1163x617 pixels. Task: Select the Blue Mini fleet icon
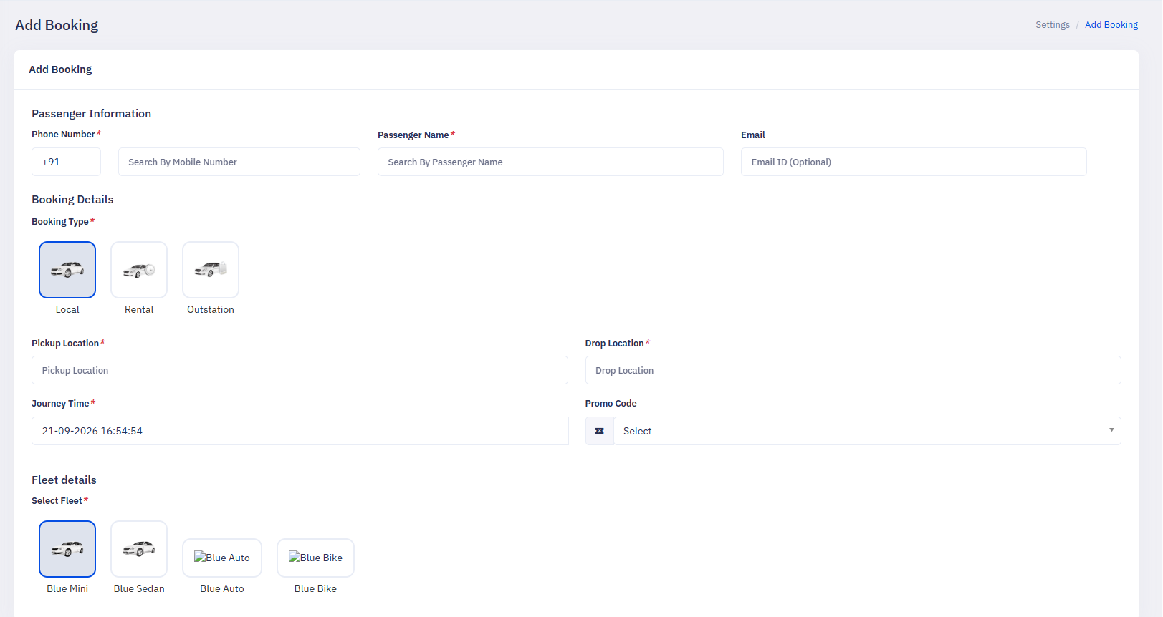tap(67, 549)
